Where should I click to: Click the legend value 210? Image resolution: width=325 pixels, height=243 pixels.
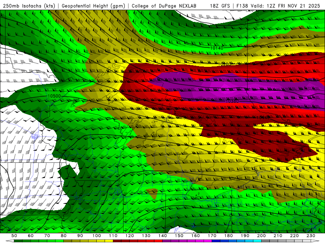click(278, 236)
